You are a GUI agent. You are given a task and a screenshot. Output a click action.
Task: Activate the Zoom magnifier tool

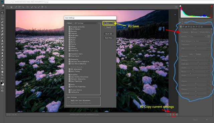[x=2, y=75]
